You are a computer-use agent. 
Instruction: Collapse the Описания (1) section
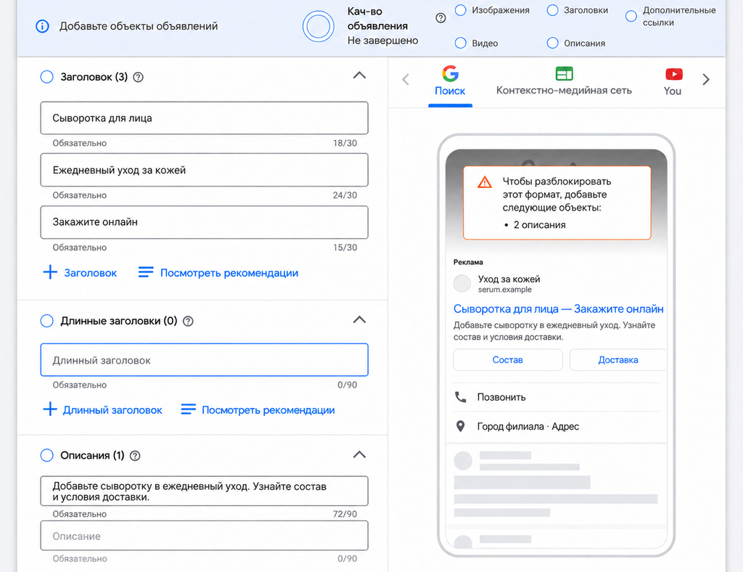pyautogui.click(x=360, y=455)
